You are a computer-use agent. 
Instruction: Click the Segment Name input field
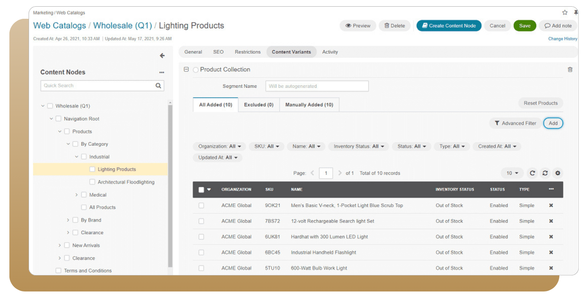pos(317,86)
